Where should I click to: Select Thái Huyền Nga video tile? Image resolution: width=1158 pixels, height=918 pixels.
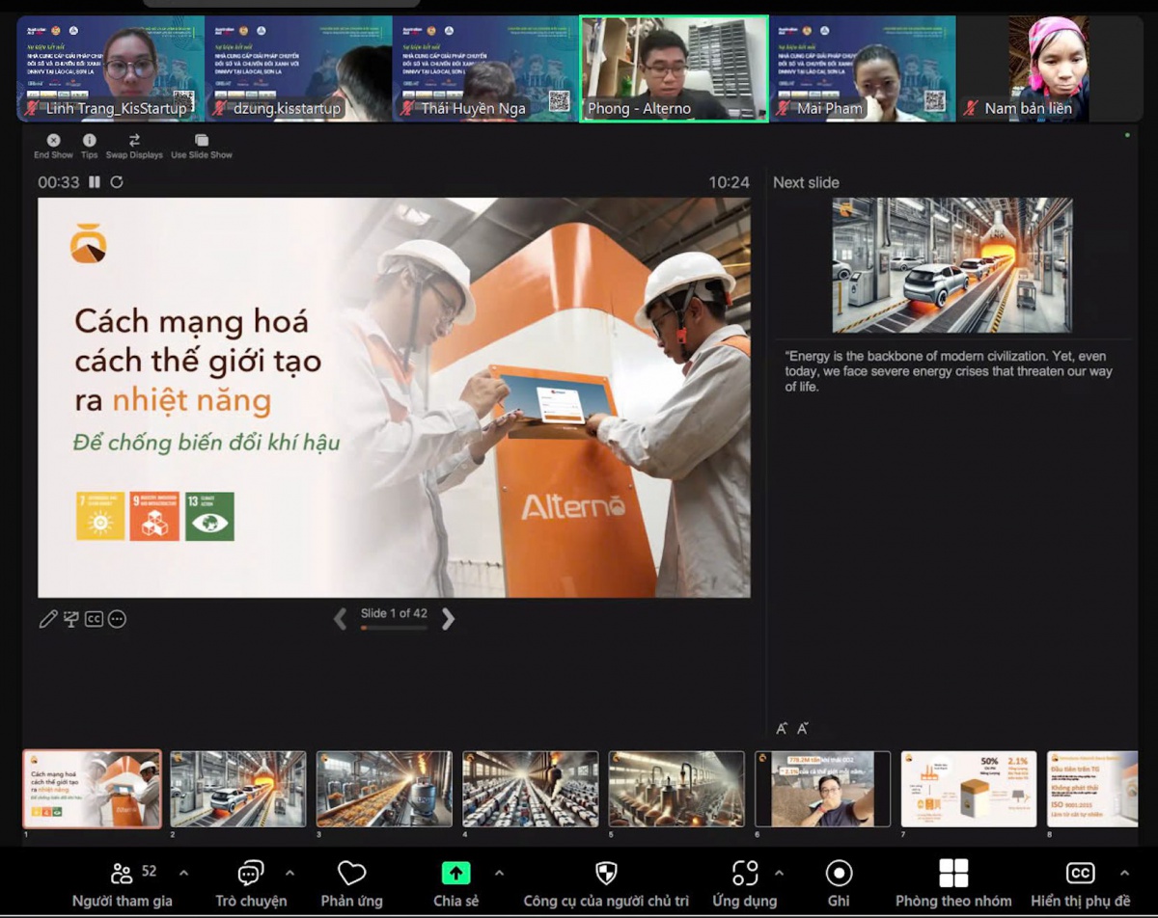(486, 68)
